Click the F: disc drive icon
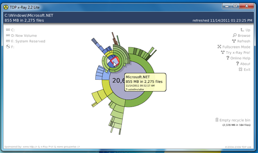This screenshot has height=153, width=258. pyautogui.click(x=8, y=47)
